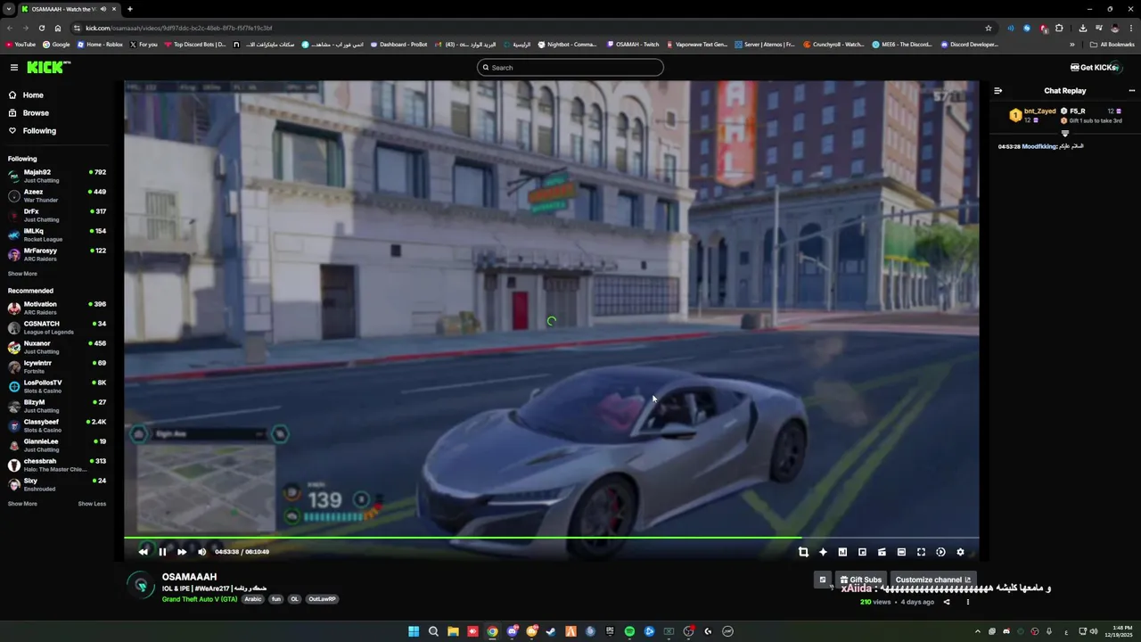Viewport: 1141px width, 642px height.
Task: Toggle picture-in-picture mini player
Action: pyautogui.click(x=862, y=552)
